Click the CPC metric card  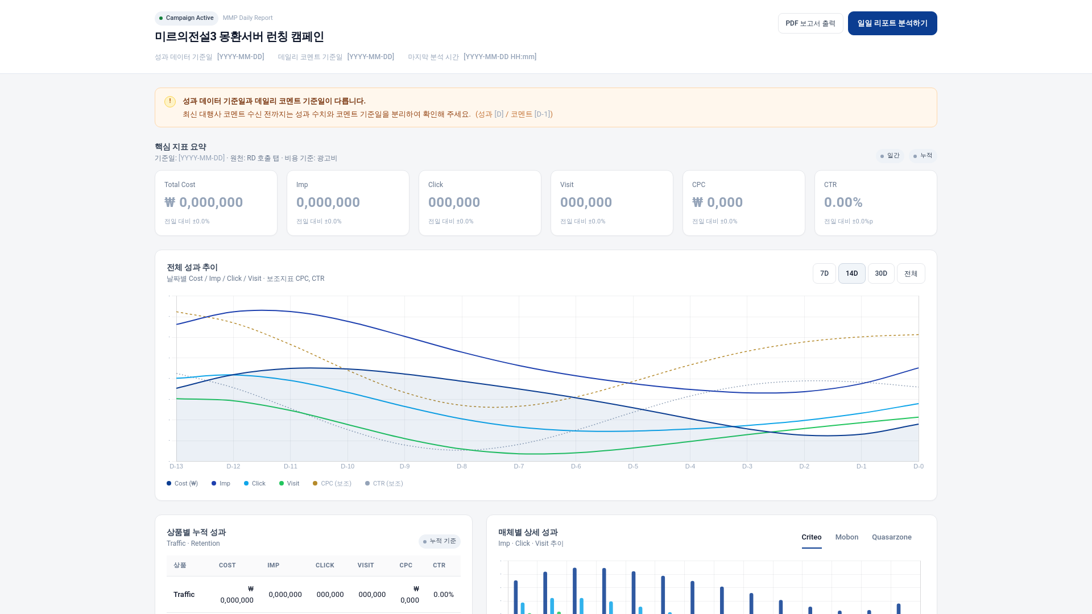pyautogui.click(x=744, y=203)
